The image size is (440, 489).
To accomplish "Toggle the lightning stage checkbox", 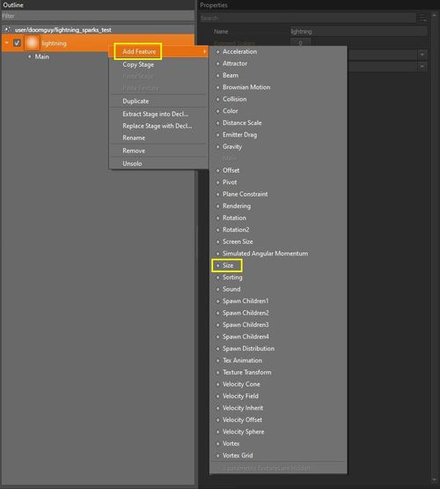I will click(17, 42).
